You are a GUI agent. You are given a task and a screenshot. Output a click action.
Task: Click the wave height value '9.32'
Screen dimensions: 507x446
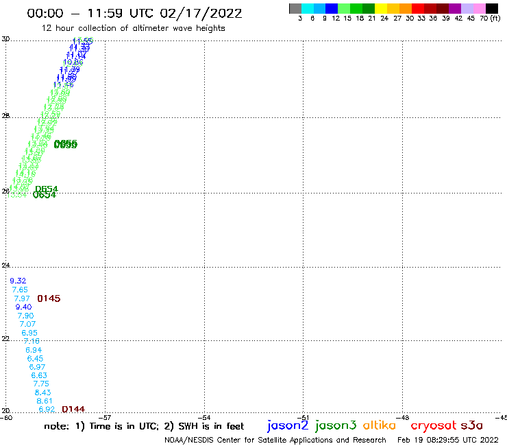point(18,281)
